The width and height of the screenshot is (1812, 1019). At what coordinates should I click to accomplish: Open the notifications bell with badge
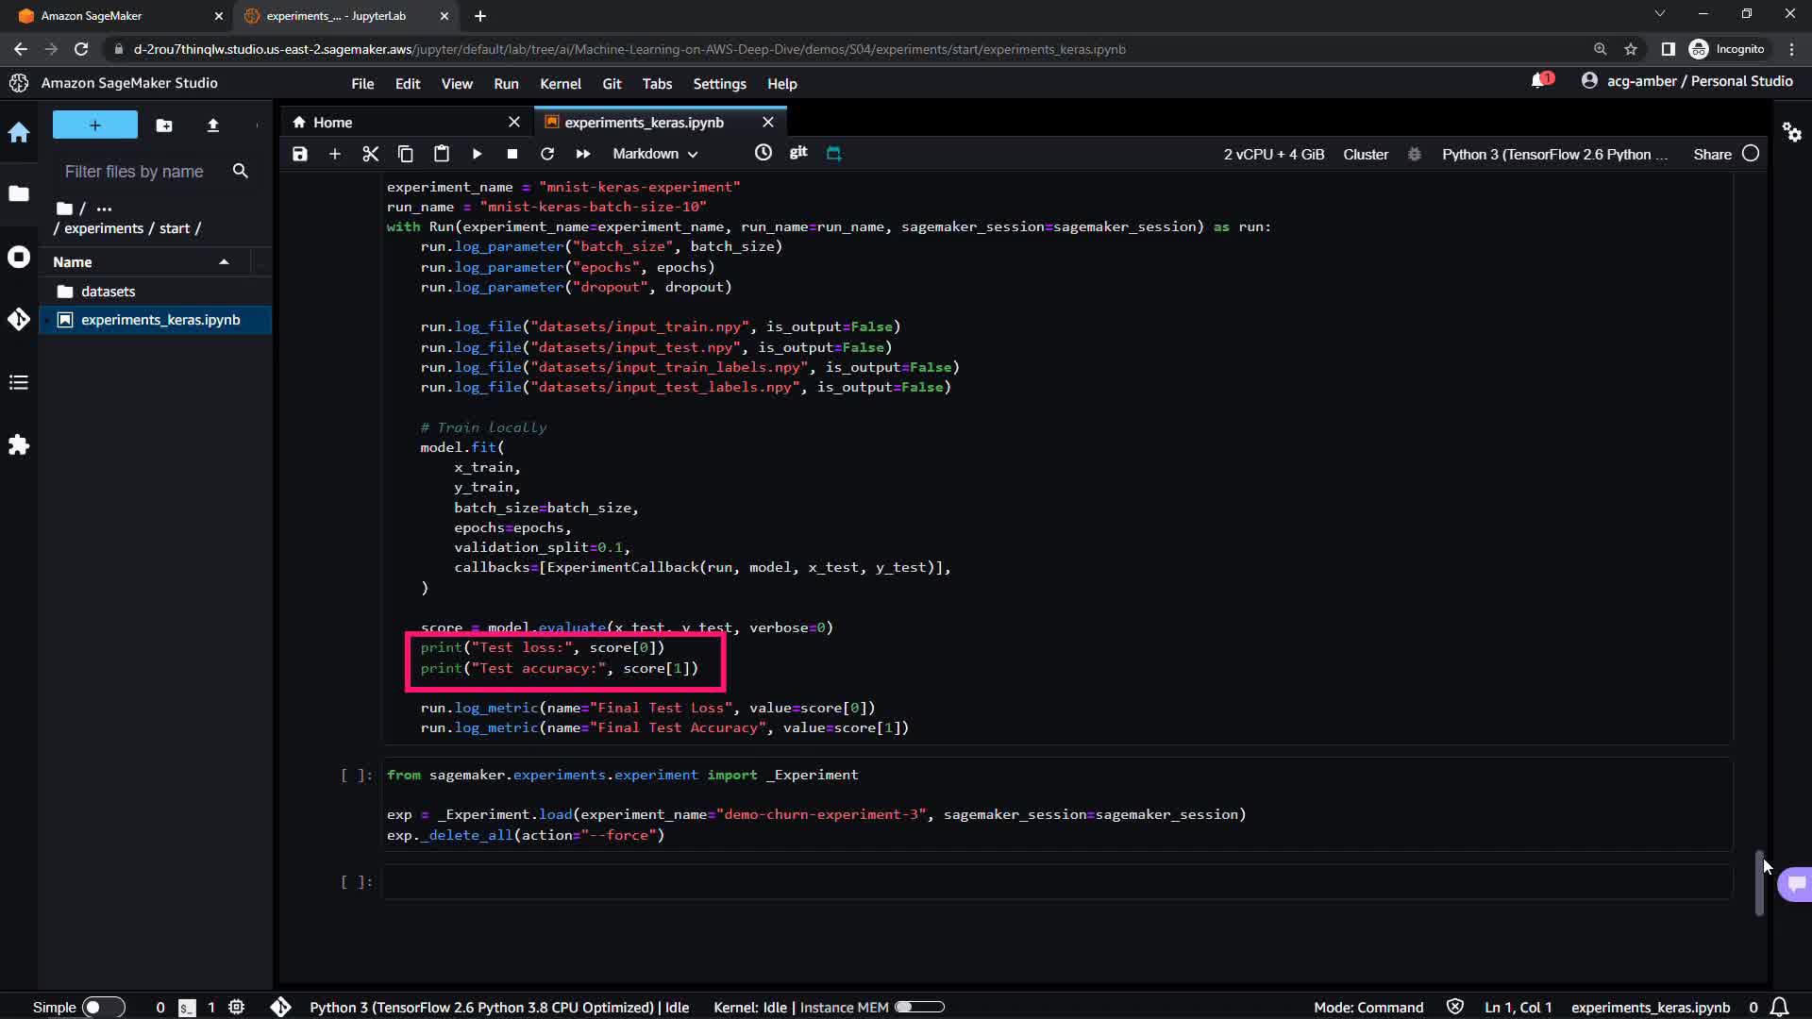(1540, 81)
